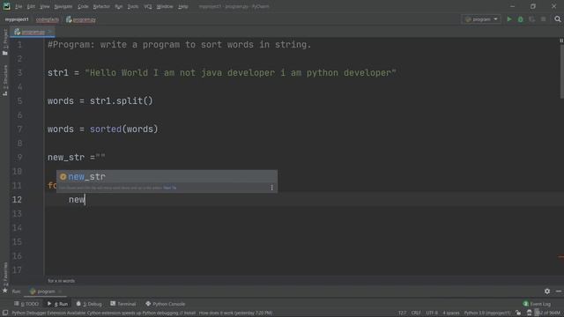Start debugging with the green bug icon
The image size is (564, 317).
tap(521, 19)
